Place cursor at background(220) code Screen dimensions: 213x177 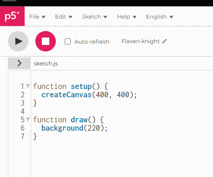click(74, 128)
